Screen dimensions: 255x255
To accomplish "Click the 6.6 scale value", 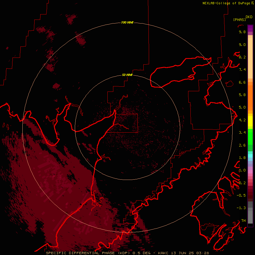I will point(242,82).
